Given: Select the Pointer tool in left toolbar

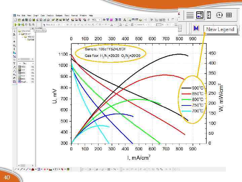Looking at the screenshot, I should [14, 31].
